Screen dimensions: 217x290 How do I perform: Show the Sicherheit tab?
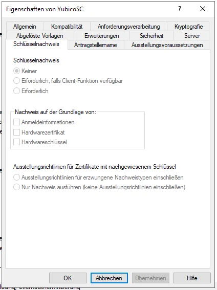pos(151,35)
